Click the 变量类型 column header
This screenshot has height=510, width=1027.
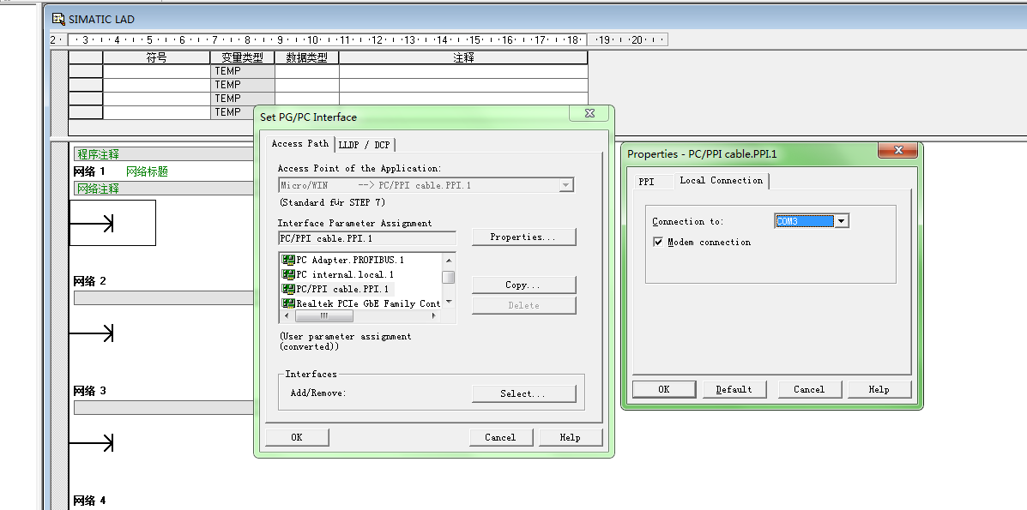coord(242,57)
